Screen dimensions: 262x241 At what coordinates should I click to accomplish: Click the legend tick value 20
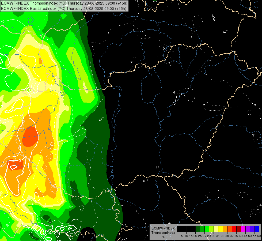(x=195, y=236)
